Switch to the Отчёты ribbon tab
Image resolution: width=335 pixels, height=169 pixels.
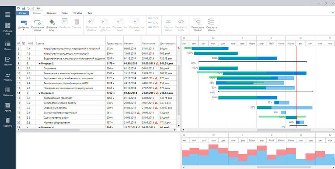coord(78,13)
